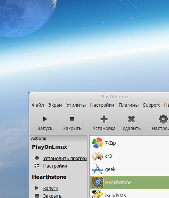Select the iSendSMS list entry text
This screenshot has width=169, height=198.
pyautogui.click(x=116, y=195)
